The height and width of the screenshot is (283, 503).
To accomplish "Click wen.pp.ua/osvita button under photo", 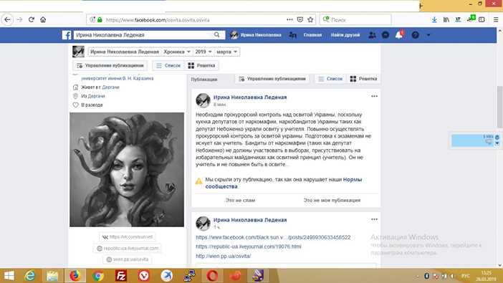I will click(128, 259).
